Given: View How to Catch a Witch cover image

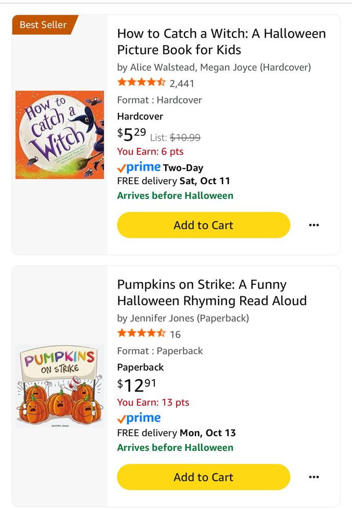Looking at the screenshot, I should [x=60, y=135].
